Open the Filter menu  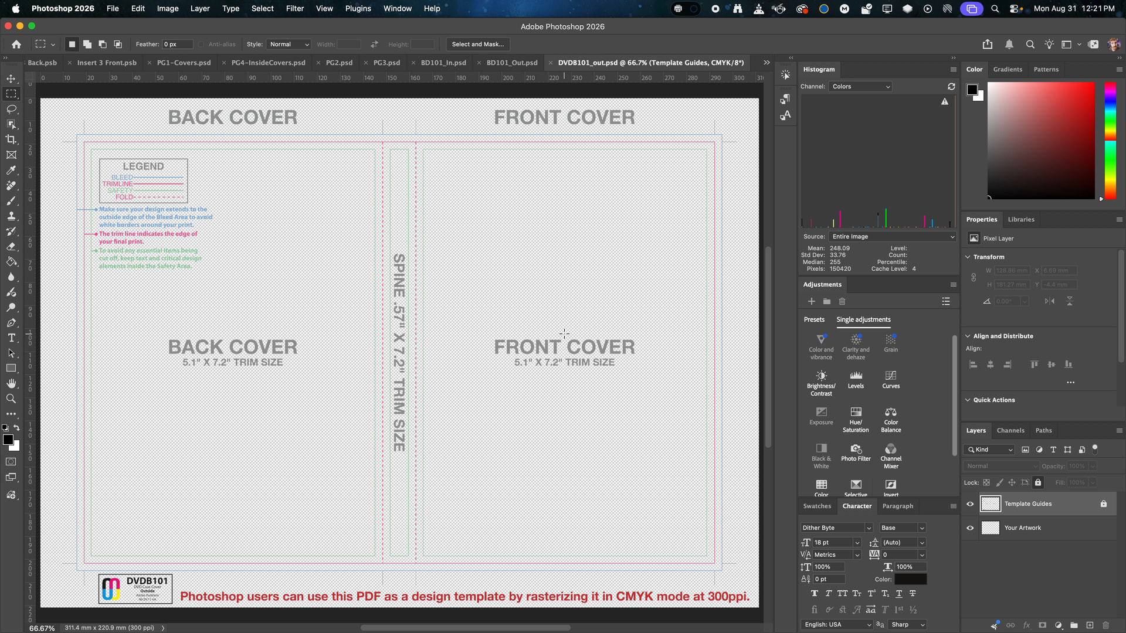pyautogui.click(x=294, y=9)
